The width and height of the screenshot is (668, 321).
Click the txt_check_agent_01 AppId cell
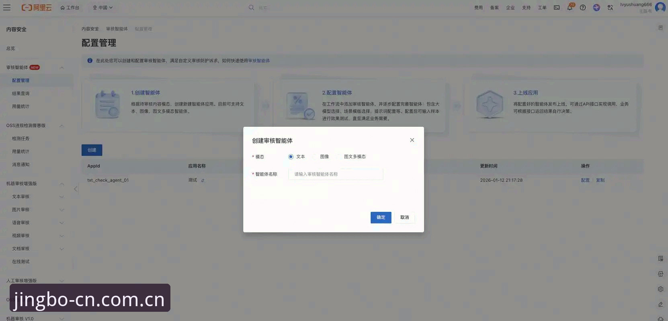pyautogui.click(x=108, y=180)
